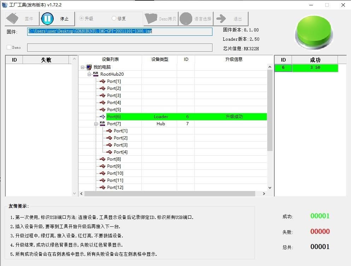Click the firmware path input field
Screen dimensions: 351x266
coord(120,31)
